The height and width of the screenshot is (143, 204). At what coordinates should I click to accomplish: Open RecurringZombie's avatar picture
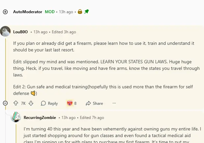pos(16,117)
